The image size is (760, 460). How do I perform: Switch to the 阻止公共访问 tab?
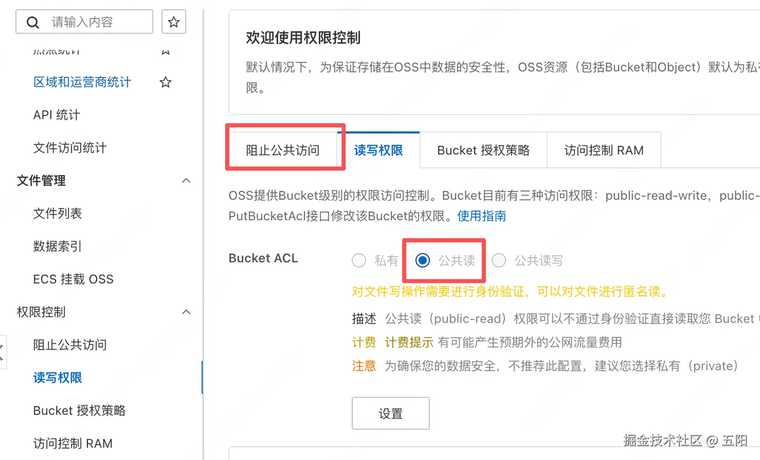(283, 150)
